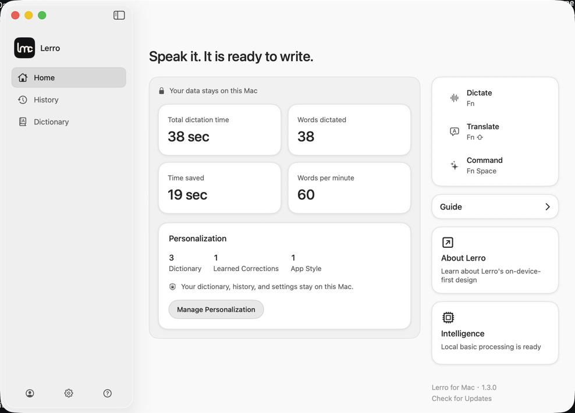Viewport: 575px width, 413px height.
Task: Maximize the window with green button
Action: [42, 15]
